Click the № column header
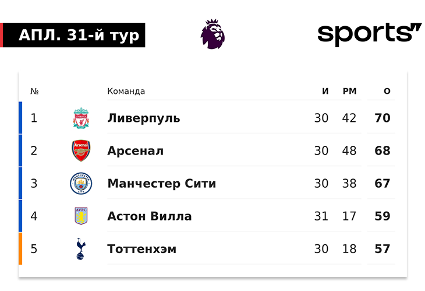Viewport: 425px width, 291px height. click(x=34, y=91)
